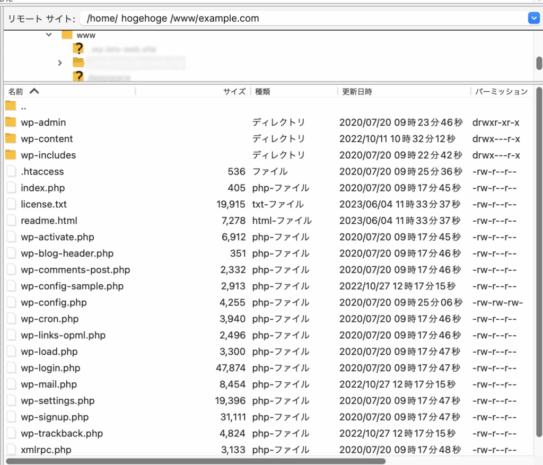This screenshot has height=465, width=543.
Task: Click the txt-ファイル type of license.txt
Action: [x=278, y=204]
